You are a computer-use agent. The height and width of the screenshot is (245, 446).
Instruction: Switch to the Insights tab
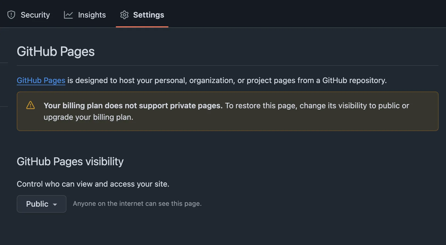click(x=85, y=15)
